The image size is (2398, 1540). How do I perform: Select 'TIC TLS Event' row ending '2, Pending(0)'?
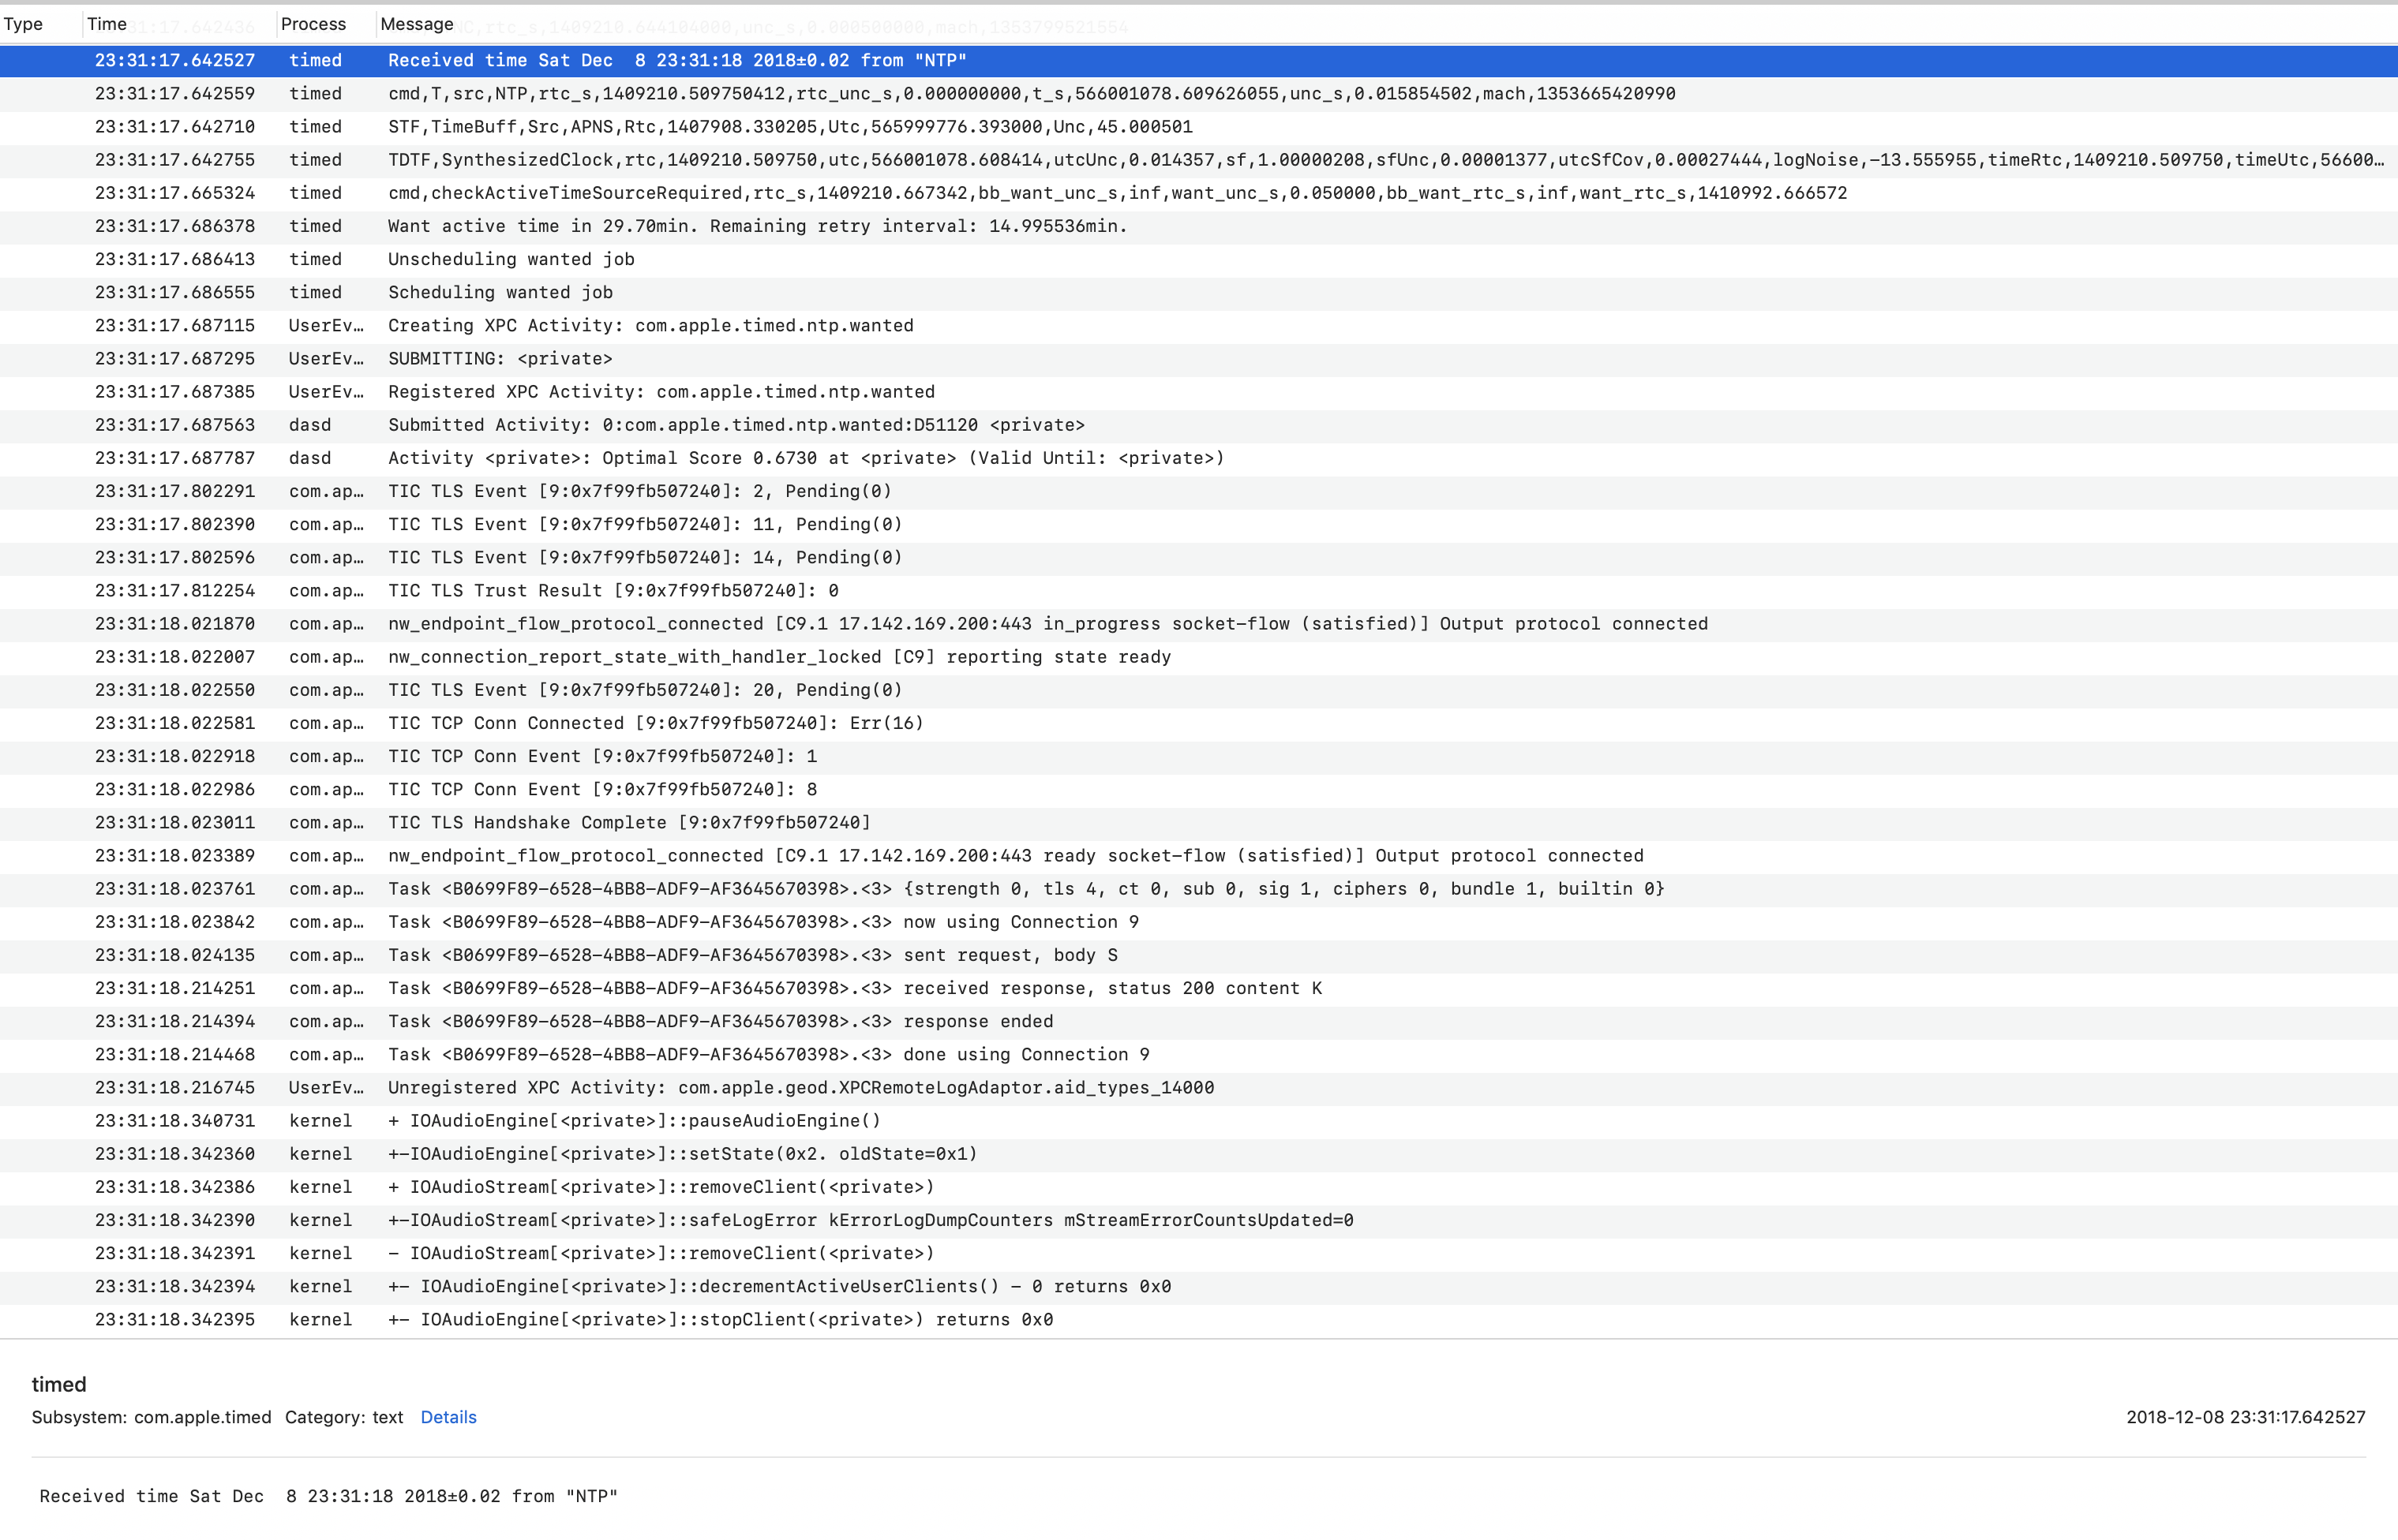coord(1198,491)
